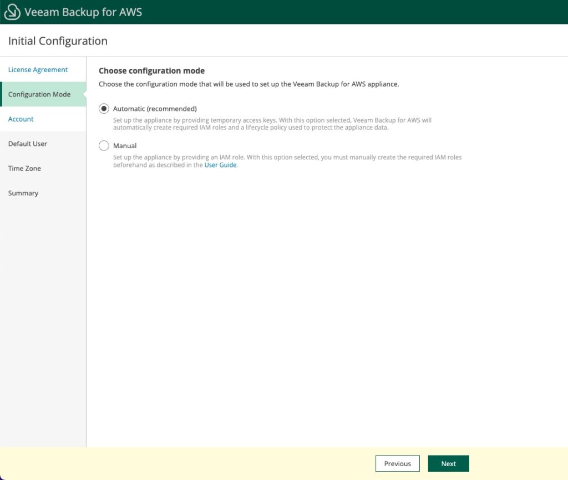Open the Time Zone step

tap(24, 168)
